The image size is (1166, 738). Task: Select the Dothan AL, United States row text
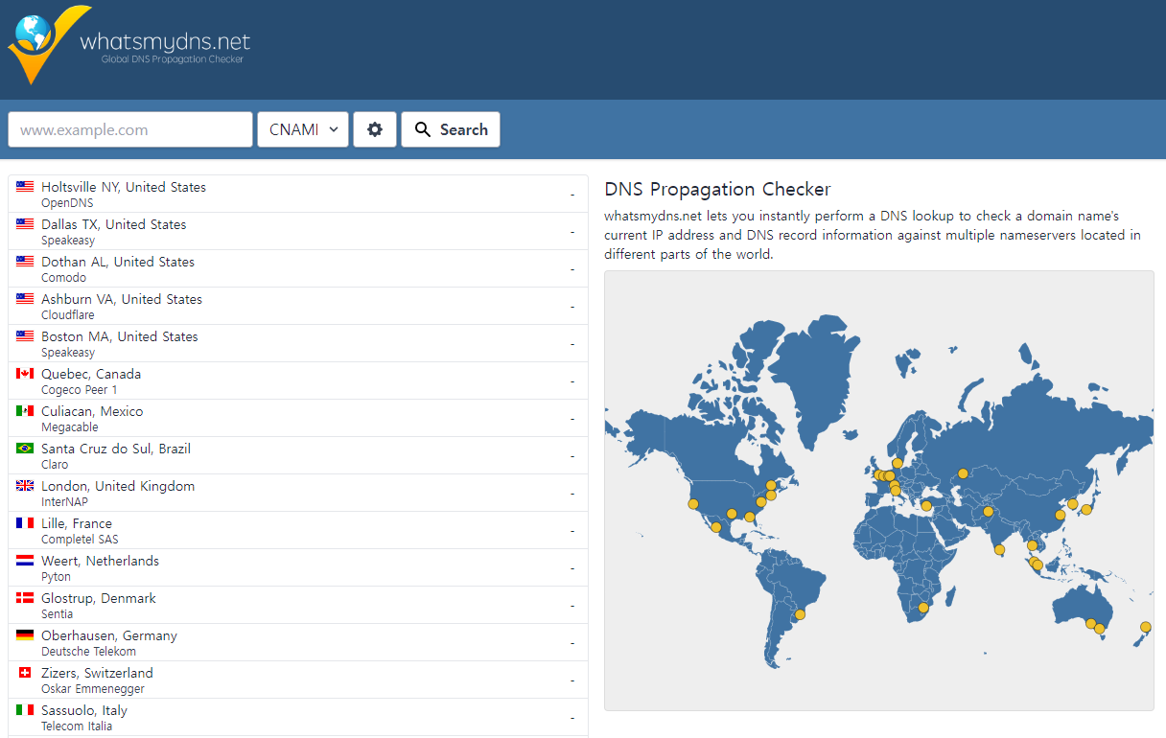point(118,262)
